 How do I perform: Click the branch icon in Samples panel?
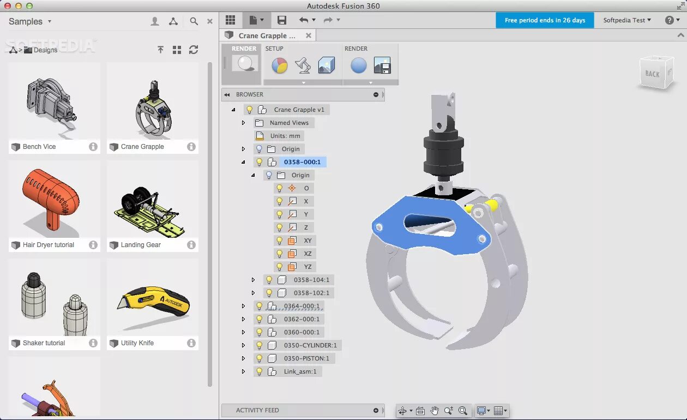pyautogui.click(x=173, y=21)
